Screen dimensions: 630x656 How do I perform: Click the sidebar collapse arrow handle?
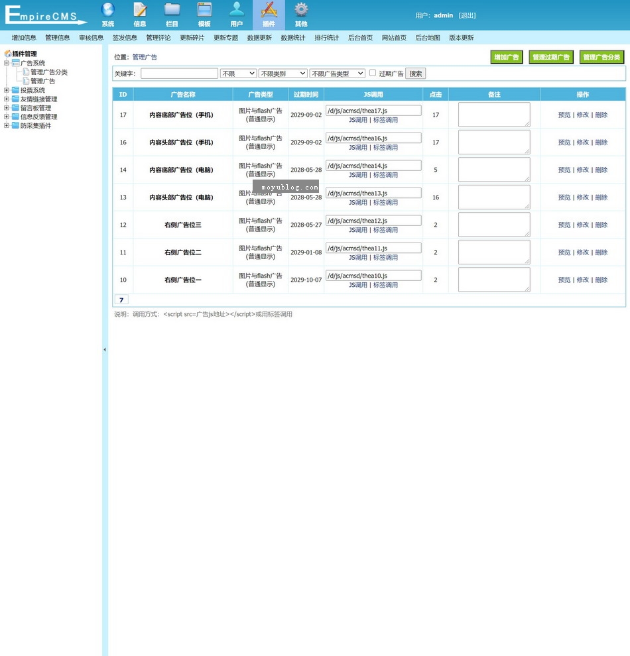[x=105, y=349]
